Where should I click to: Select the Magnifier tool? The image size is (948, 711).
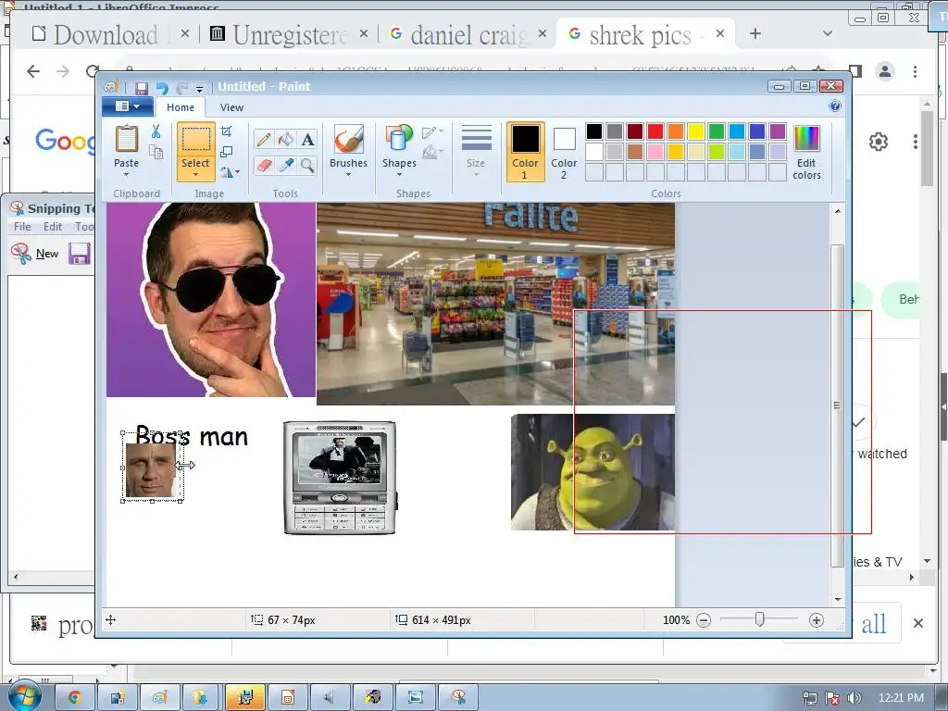[x=307, y=165]
